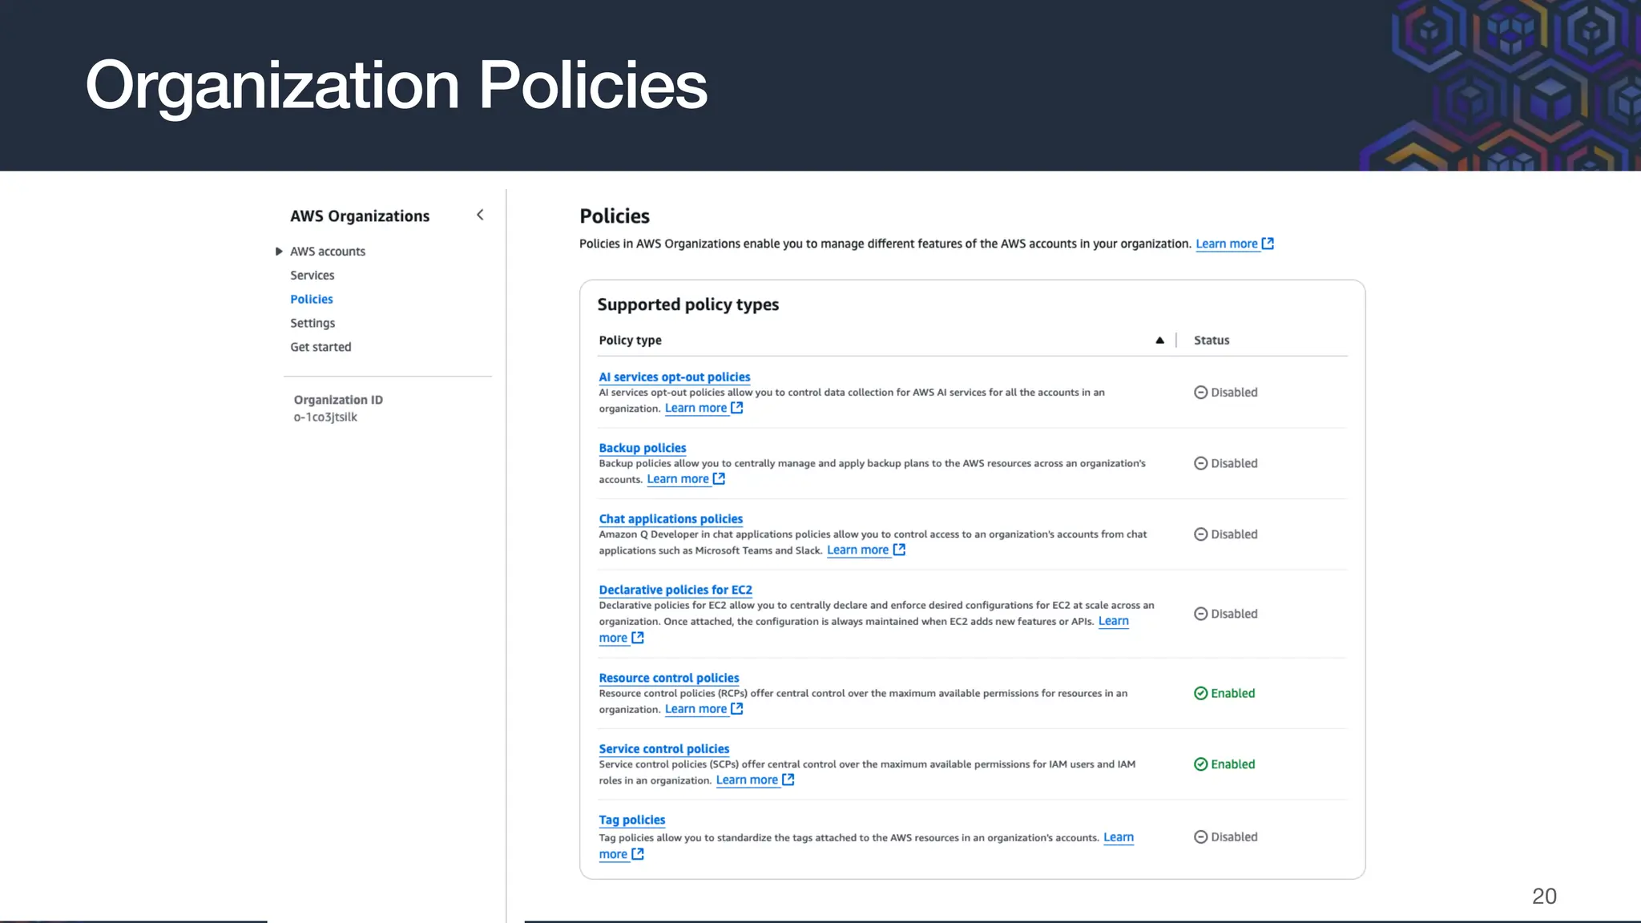Viewport: 1641px width, 923px height.
Task: Click green enabled checkmark for Service control policies
Action: pos(1200,764)
